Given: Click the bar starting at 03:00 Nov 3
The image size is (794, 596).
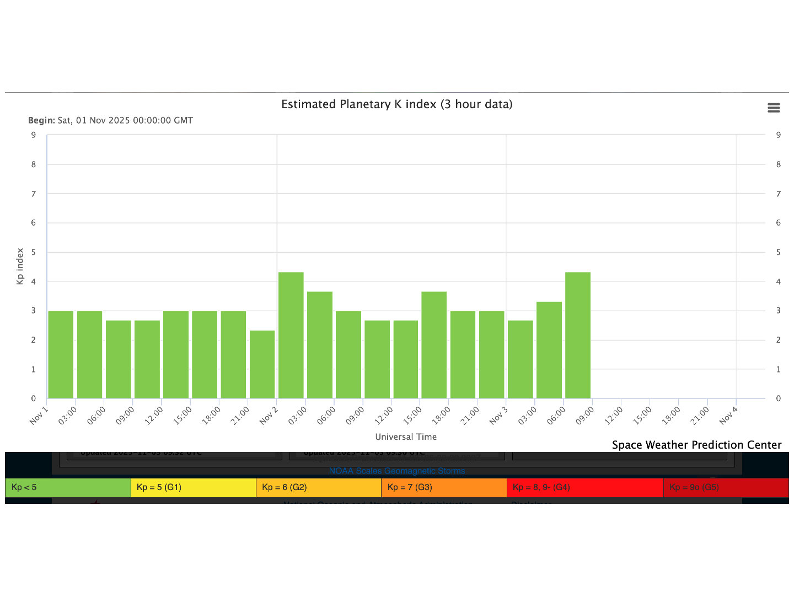Looking at the screenshot, I should click(x=549, y=350).
